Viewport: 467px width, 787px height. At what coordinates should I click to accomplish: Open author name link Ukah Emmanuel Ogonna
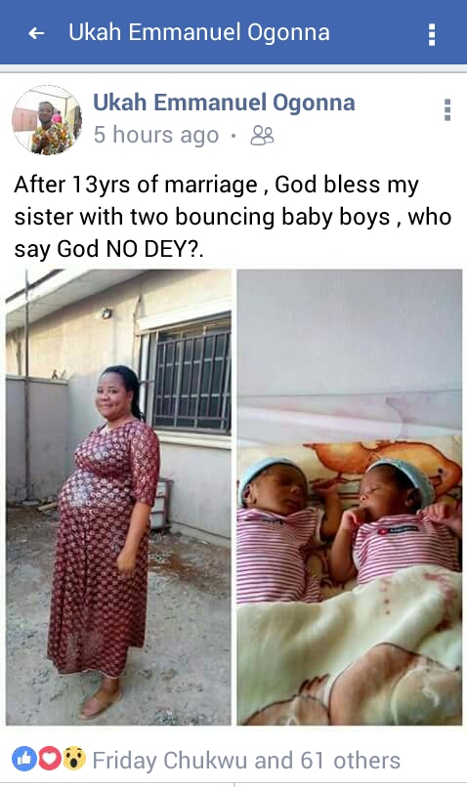click(224, 103)
